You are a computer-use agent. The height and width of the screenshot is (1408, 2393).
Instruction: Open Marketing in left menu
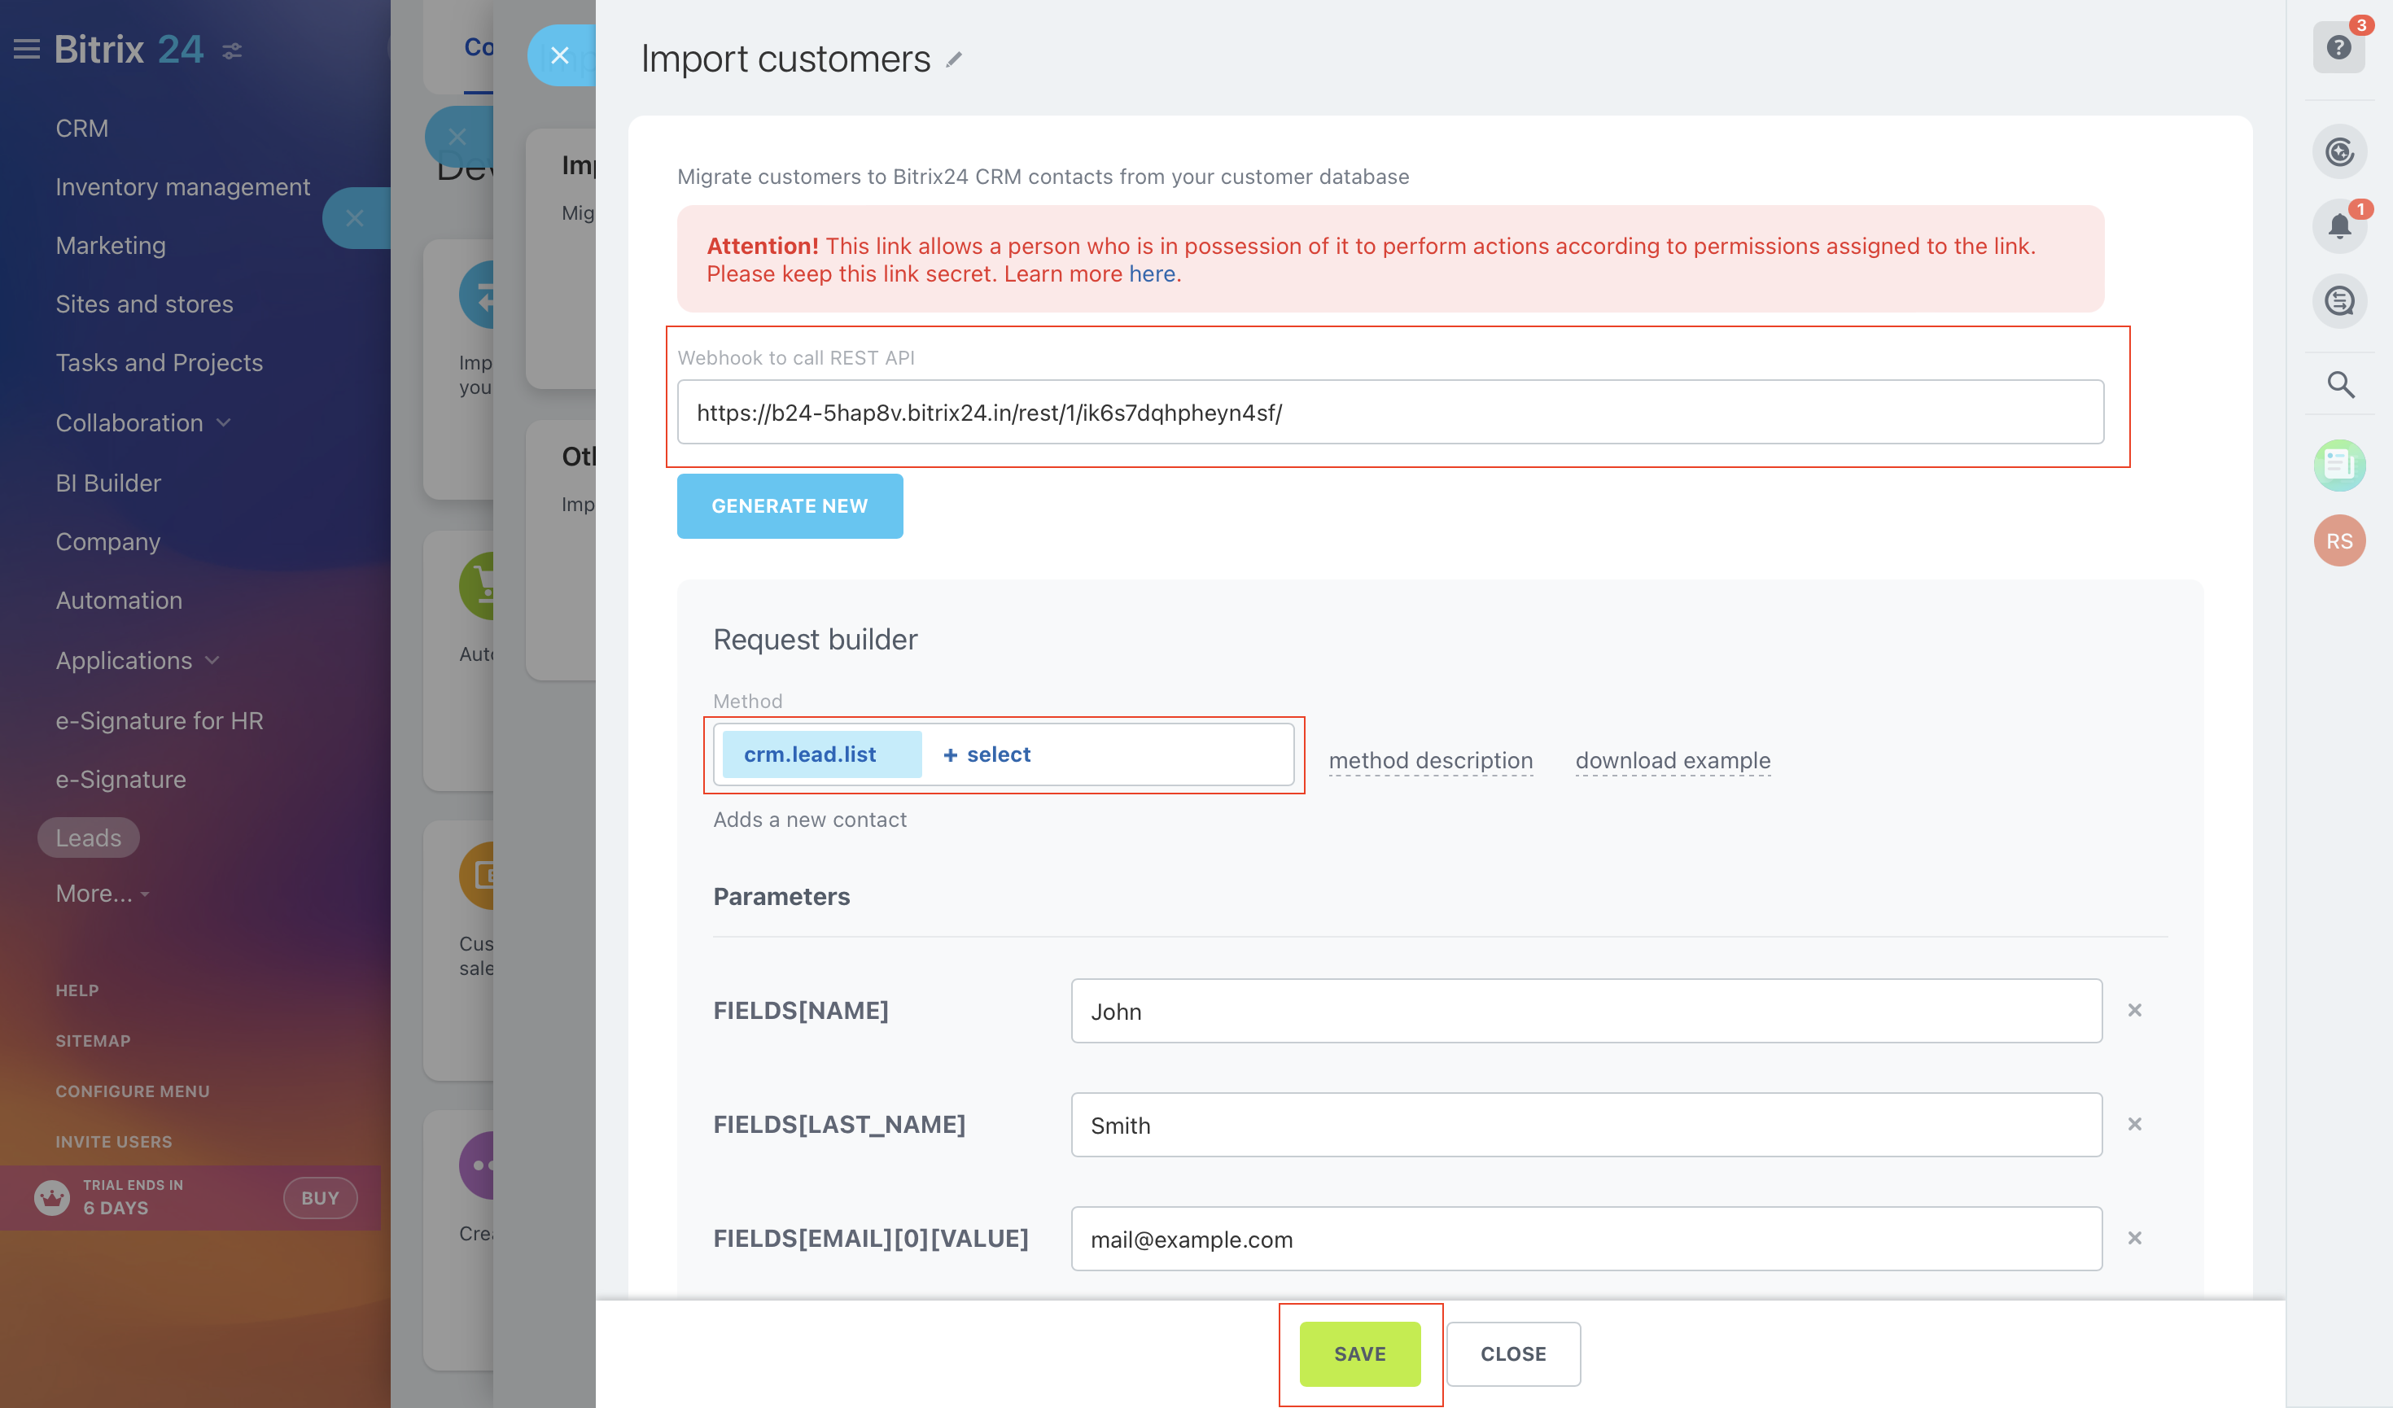click(x=110, y=246)
